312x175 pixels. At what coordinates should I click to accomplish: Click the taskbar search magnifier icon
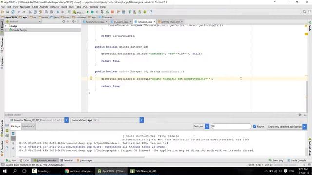(x=15, y=171)
